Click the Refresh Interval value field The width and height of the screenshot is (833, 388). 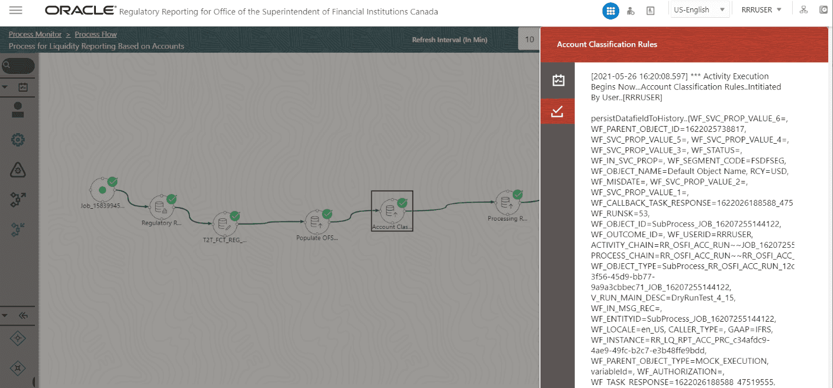coord(529,40)
